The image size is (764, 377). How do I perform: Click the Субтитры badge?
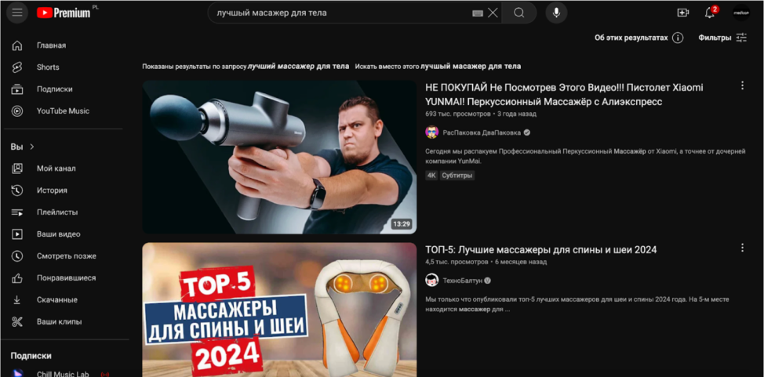coord(457,176)
